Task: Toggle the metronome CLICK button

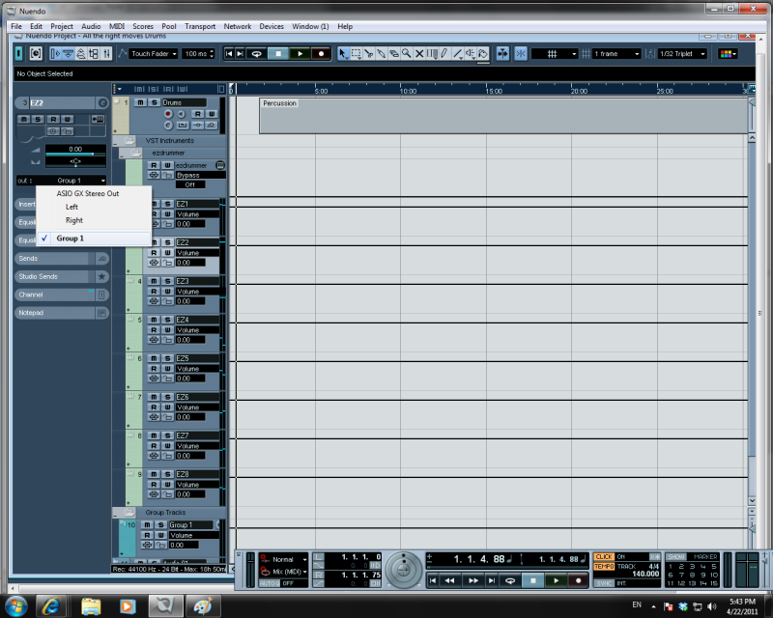Action: tap(603, 557)
